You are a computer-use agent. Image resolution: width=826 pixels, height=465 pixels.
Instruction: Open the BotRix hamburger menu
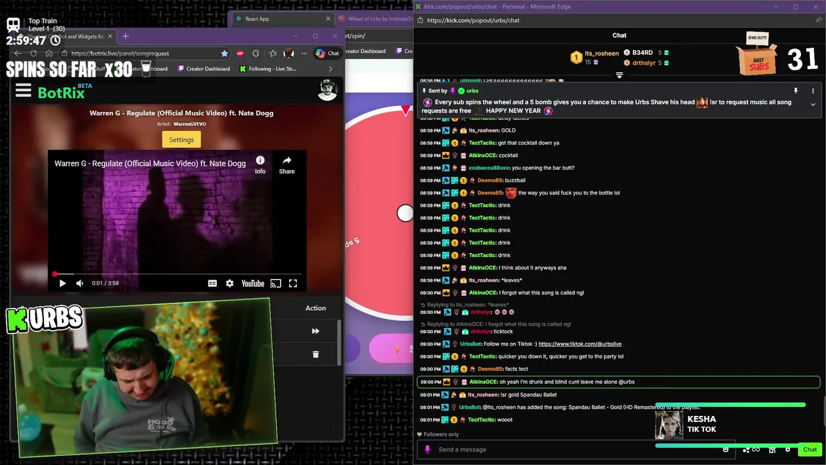click(x=23, y=91)
